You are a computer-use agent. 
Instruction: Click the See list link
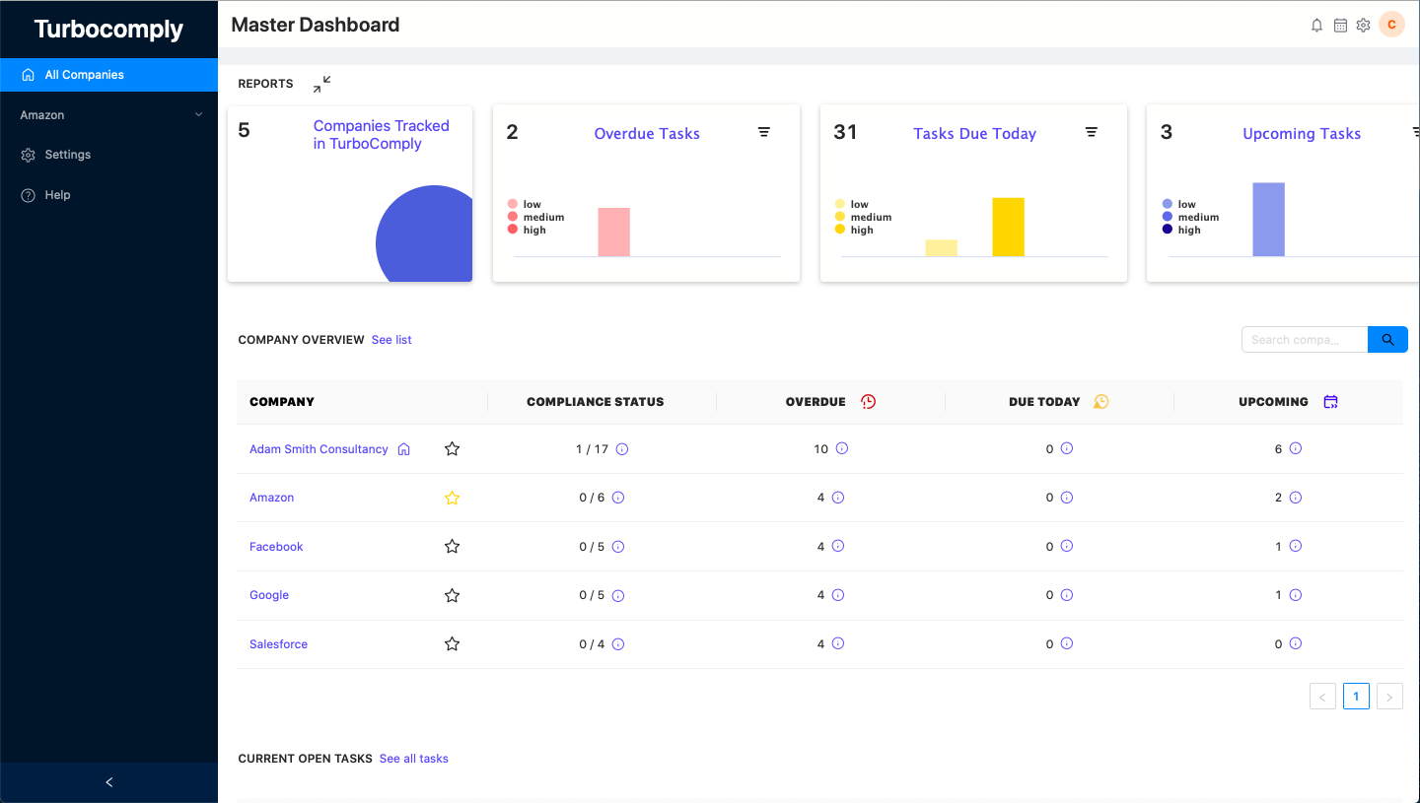click(x=391, y=340)
